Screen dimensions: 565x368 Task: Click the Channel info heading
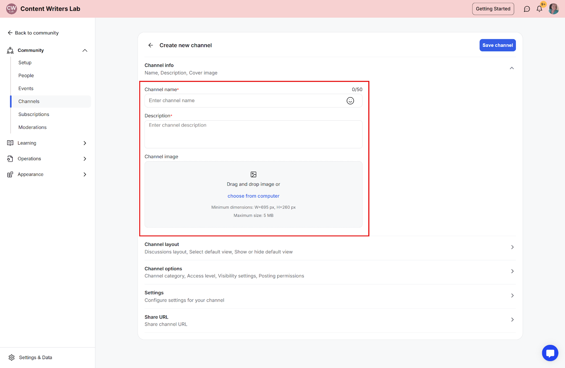(x=159, y=65)
